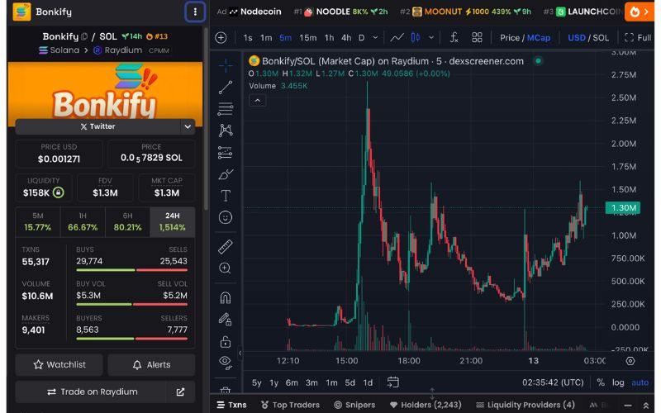Add token to Watchlist
Screen dimensions: 661x413
point(59,364)
